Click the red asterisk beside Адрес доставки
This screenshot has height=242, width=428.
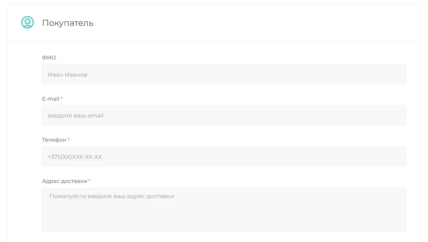89,181
